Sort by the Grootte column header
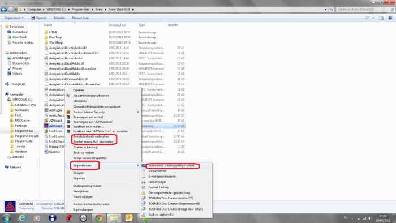 pos(173,25)
